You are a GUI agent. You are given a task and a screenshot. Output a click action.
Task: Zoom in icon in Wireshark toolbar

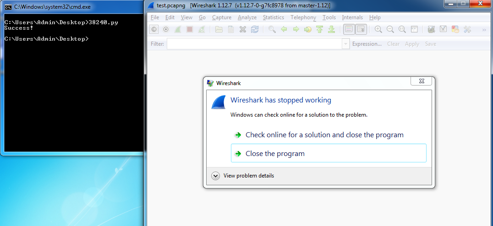pyautogui.click(x=378, y=29)
